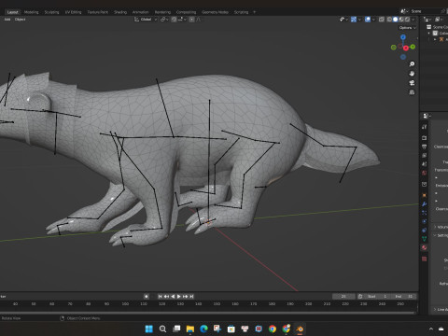Toggle viewport gizmos display
The height and width of the screenshot is (336, 448).
click(354, 20)
